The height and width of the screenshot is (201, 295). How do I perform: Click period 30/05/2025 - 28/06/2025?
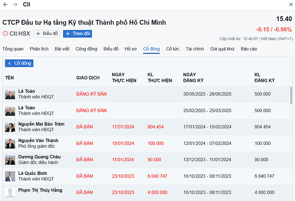207,94
